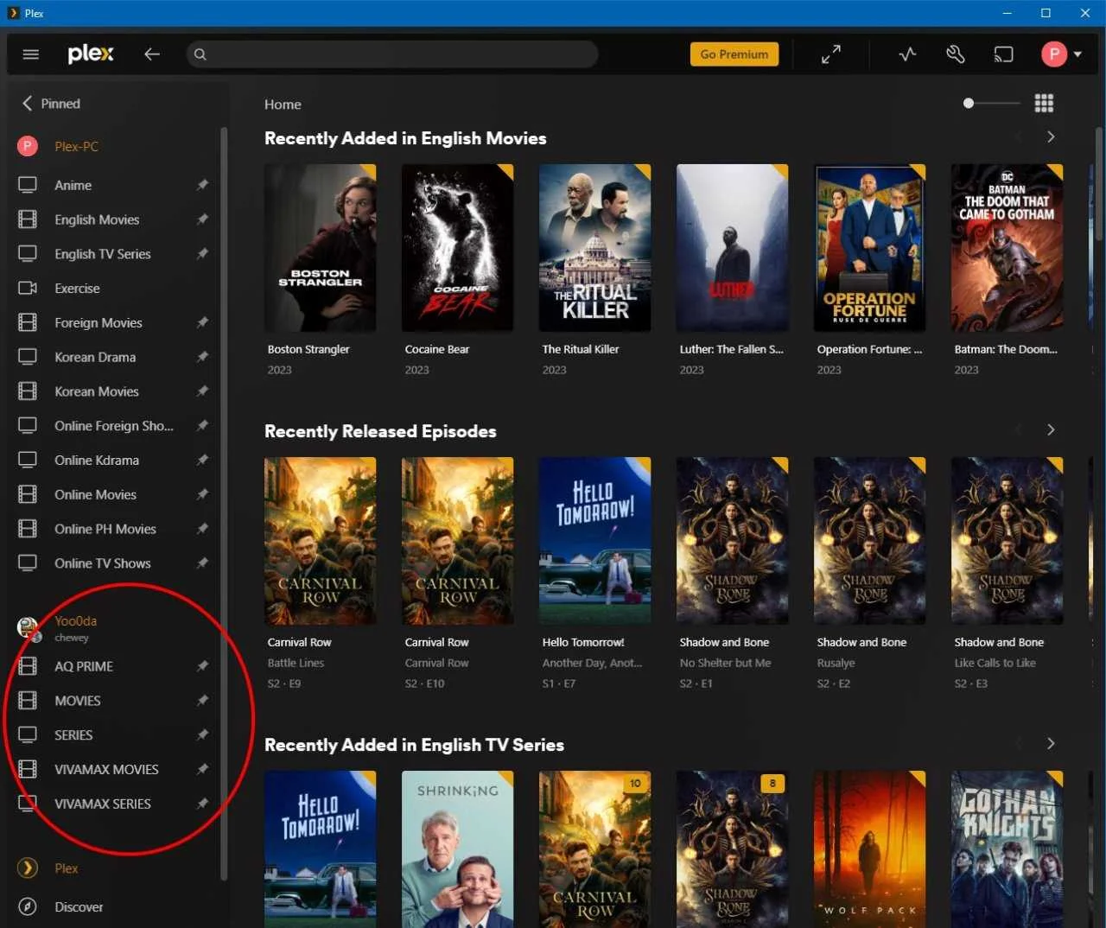The height and width of the screenshot is (928, 1106).
Task: Collapse Pinned sidebar with back chevron
Action: pos(27,104)
